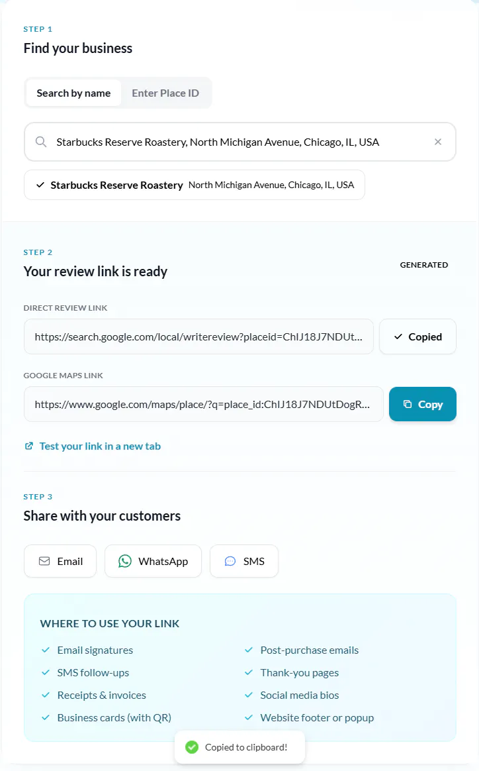Click the WhatsApp logo icon
This screenshot has width=479, height=771.
coord(125,561)
